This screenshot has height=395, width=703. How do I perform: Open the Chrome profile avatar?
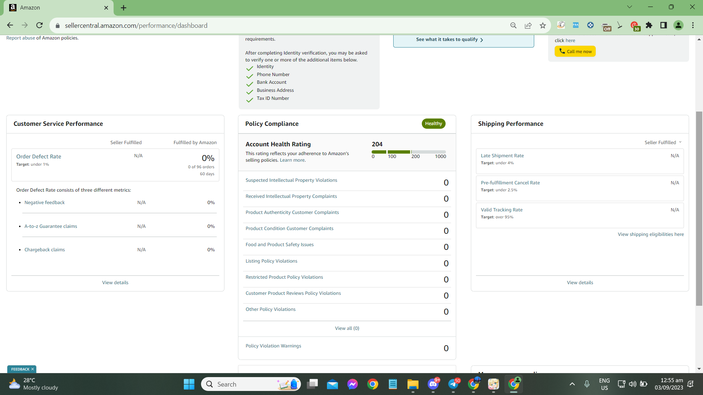coord(678,25)
